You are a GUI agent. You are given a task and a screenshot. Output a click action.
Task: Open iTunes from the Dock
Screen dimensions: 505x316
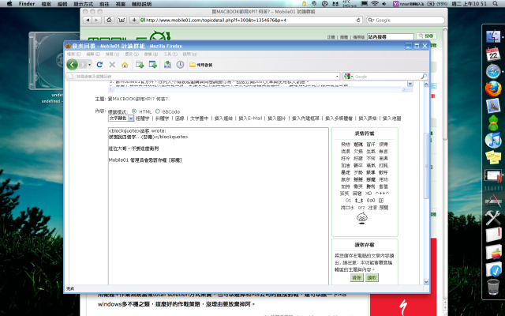pyautogui.click(x=493, y=141)
